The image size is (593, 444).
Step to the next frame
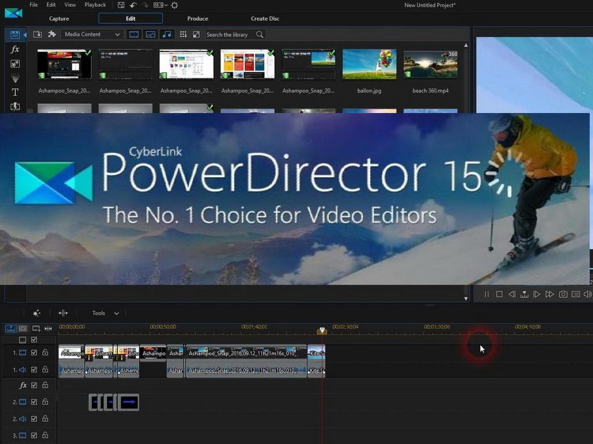(x=537, y=294)
